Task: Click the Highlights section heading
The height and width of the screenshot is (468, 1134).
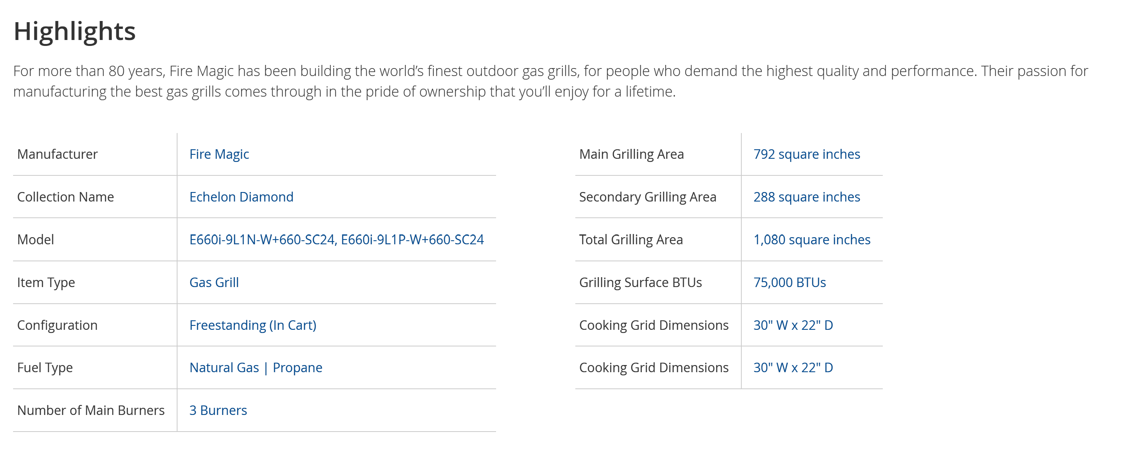Action: 74,31
